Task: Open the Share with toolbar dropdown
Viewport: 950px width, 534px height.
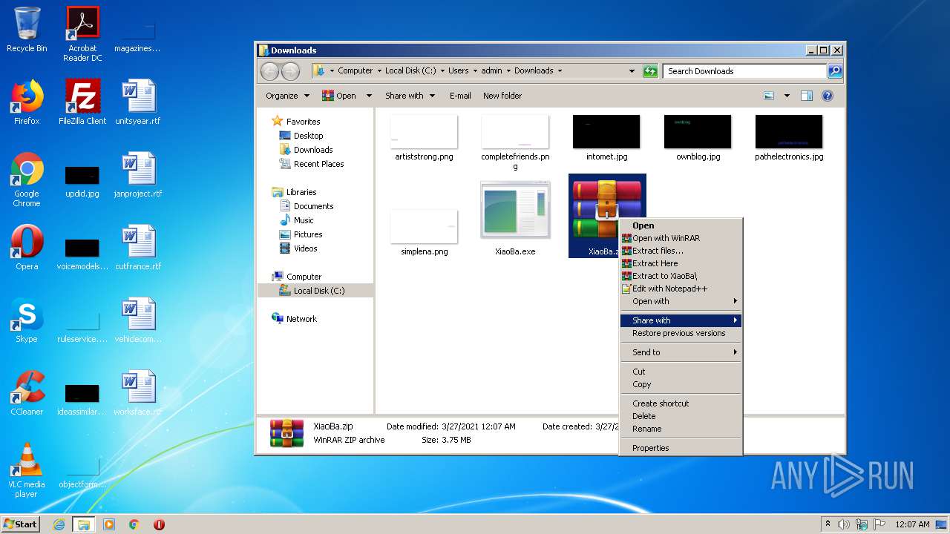Action: 409,96
